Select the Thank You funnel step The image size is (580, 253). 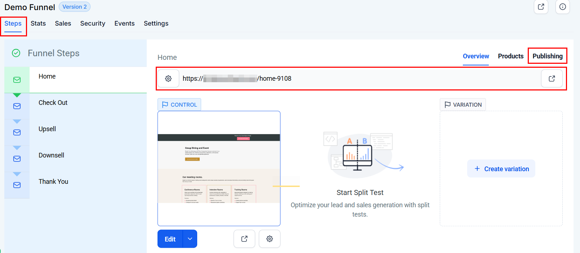(x=76, y=185)
